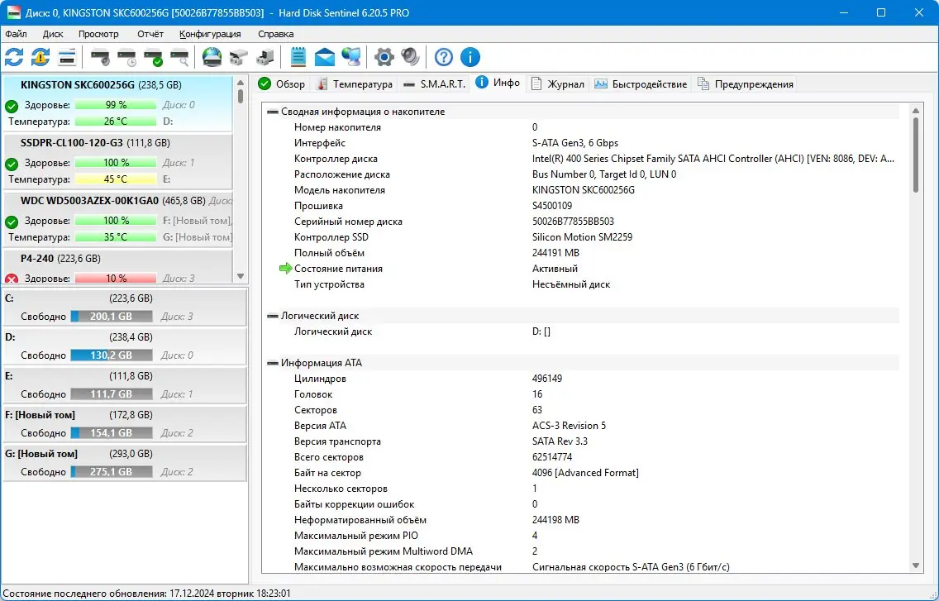Select the KINGSTON SKC600256G disk entry

click(x=117, y=103)
